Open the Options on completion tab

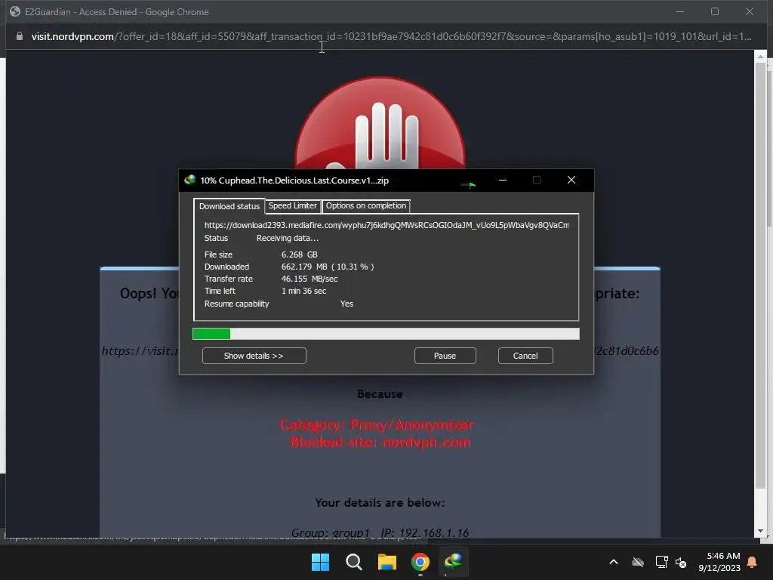click(366, 205)
